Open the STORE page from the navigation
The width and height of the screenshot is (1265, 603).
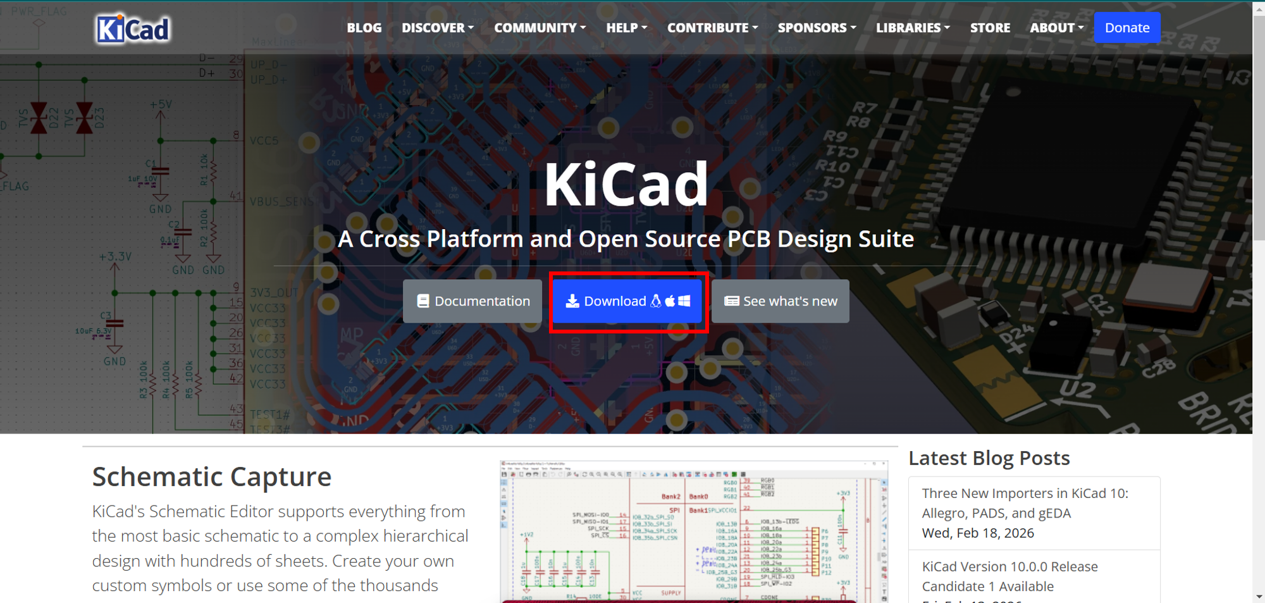990,27
